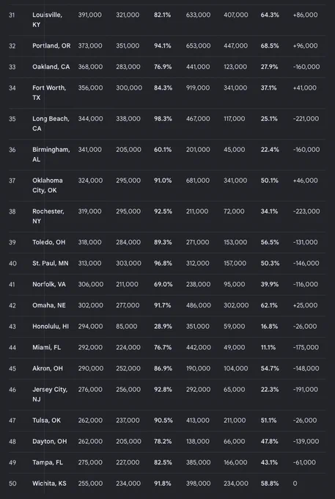335x499 pixels.
Task: Select the Louisville, KY city name
Action: (x=47, y=20)
